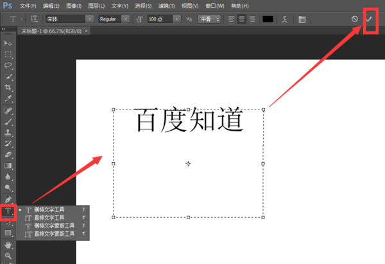Open the 视图(V) menu
The width and height of the screenshot is (385, 264).
click(x=190, y=6)
